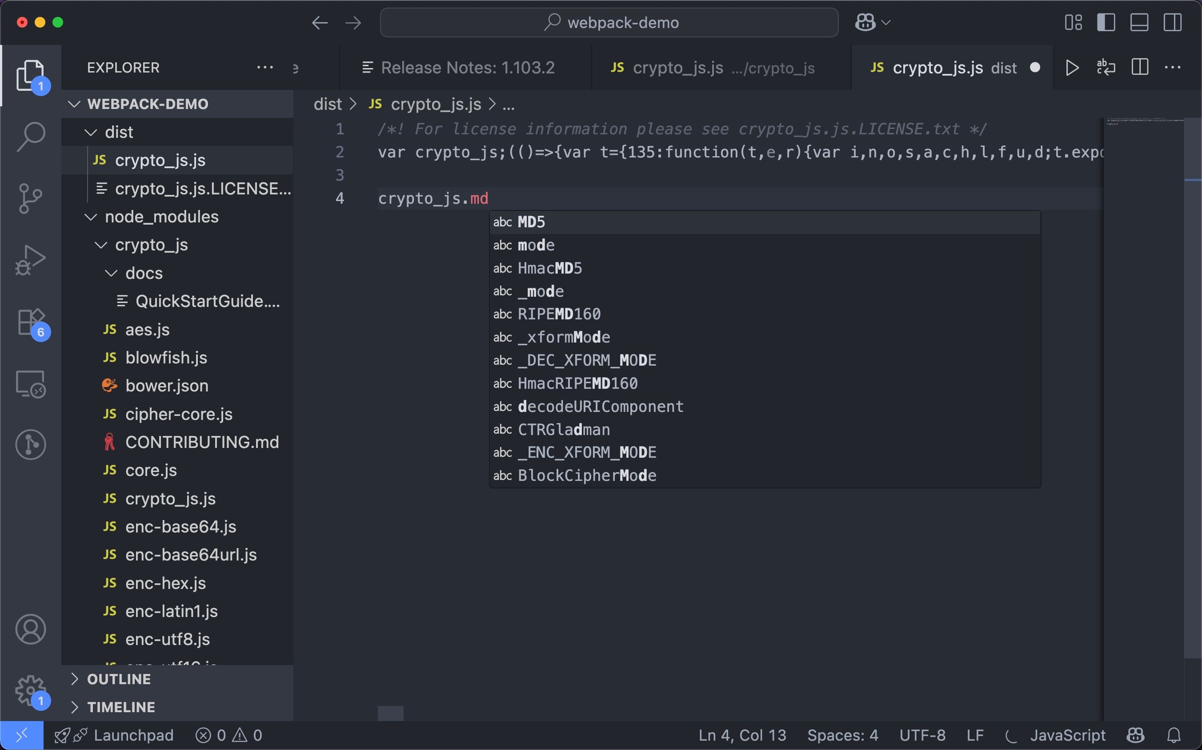1202x750 pixels.
Task: Click the split editor right icon
Action: pyautogui.click(x=1140, y=68)
